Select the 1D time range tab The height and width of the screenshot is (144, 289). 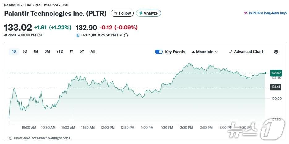(14, 51)
